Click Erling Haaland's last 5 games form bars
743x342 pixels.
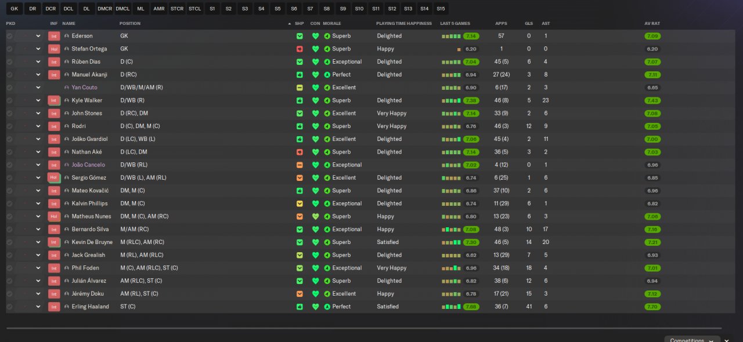click(451, 307)
